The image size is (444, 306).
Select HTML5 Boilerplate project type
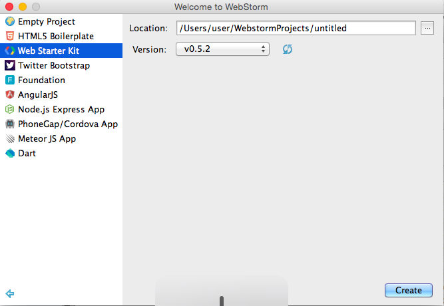(x=61, y=36)
